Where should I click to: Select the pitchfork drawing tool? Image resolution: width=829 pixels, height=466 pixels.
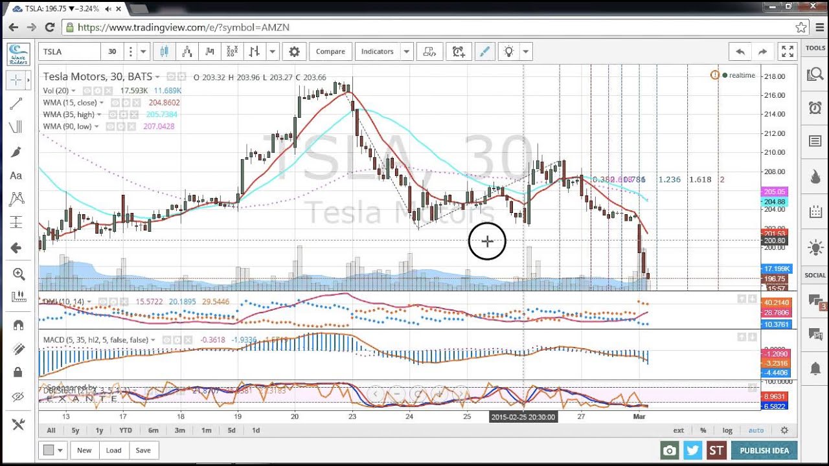(x=16, y=128)
